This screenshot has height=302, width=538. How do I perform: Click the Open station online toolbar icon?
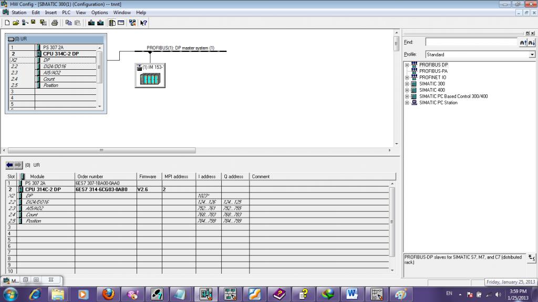(x=25, y=23)
